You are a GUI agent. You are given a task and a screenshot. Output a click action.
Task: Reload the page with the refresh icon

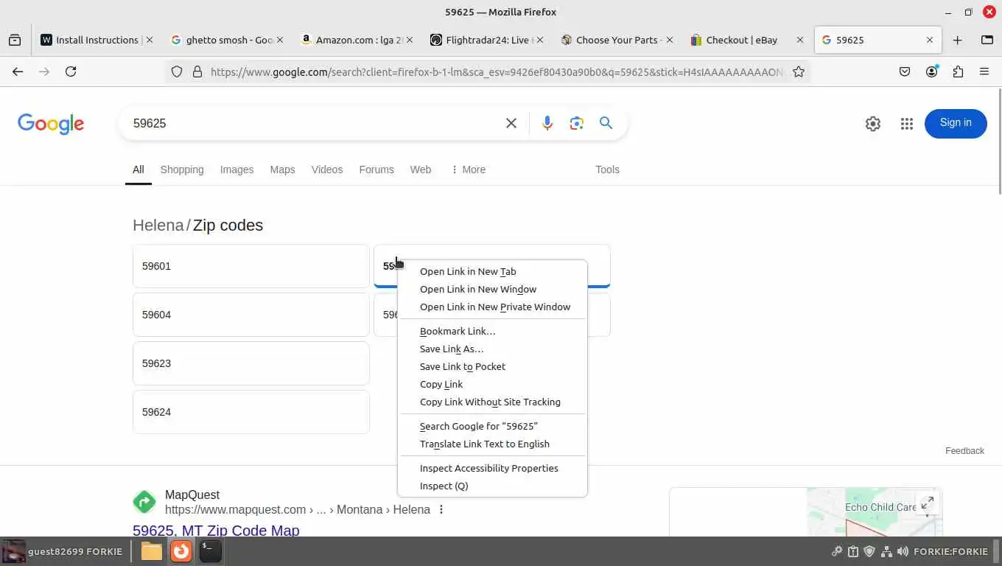[71, 71]
